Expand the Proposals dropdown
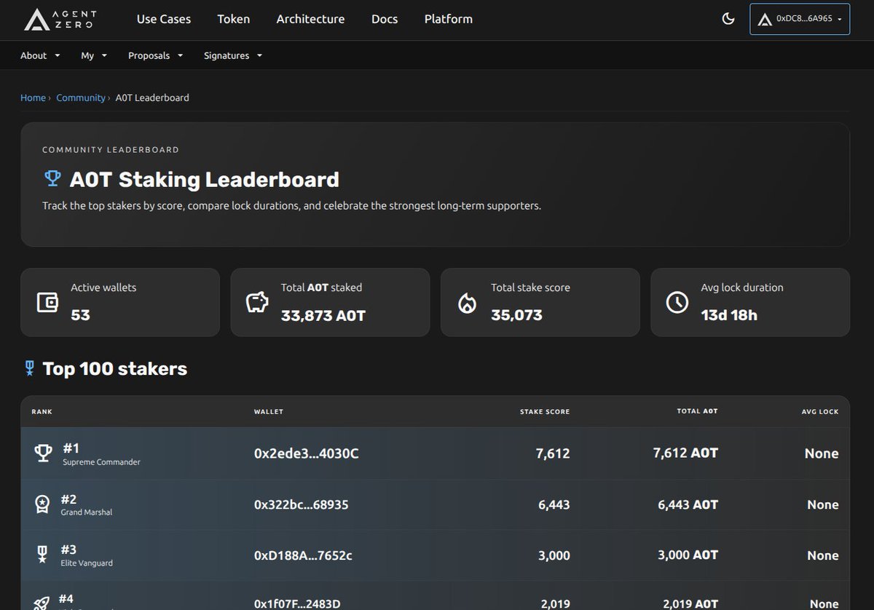The image size is (874, 610). [156, 55]
